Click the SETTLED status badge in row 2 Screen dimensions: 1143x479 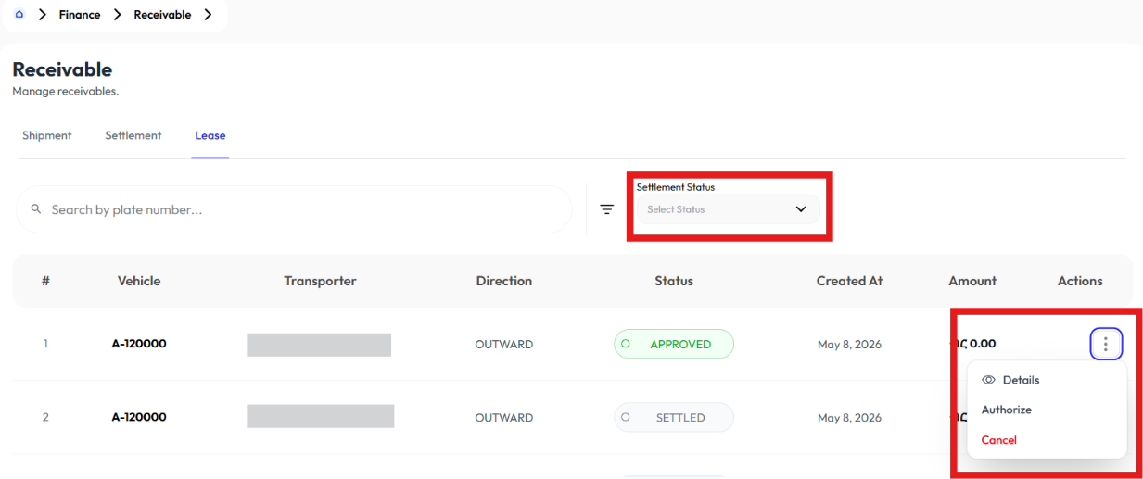674,417
